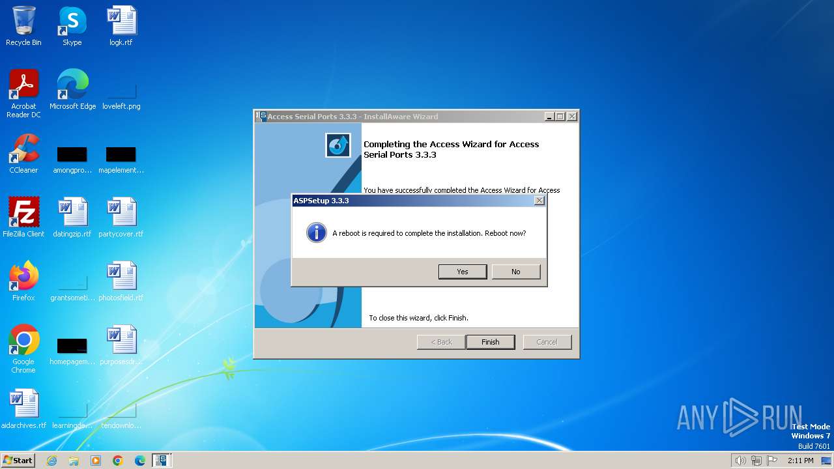Open the volume control in system tray

pyautogui.click(x=740, y=461)
